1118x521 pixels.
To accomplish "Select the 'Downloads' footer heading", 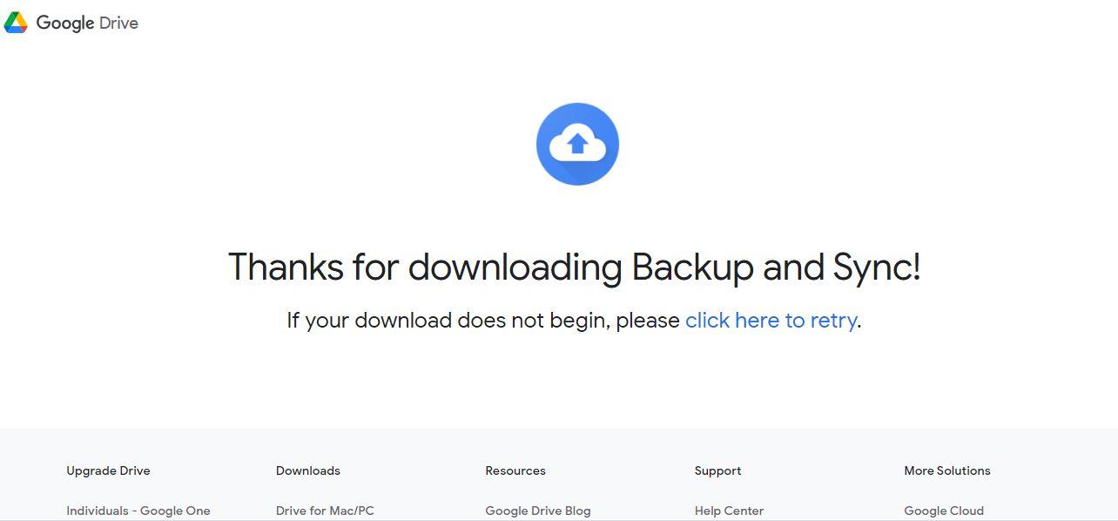I will tap(308, 470).
